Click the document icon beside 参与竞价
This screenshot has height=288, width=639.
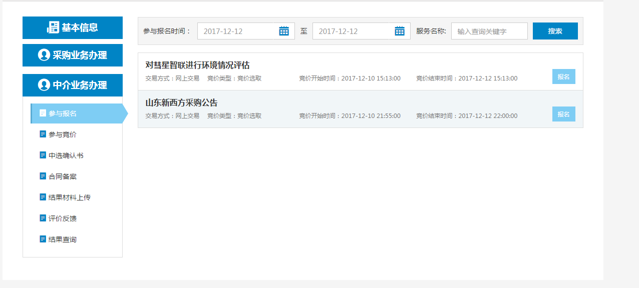point(43,134)
